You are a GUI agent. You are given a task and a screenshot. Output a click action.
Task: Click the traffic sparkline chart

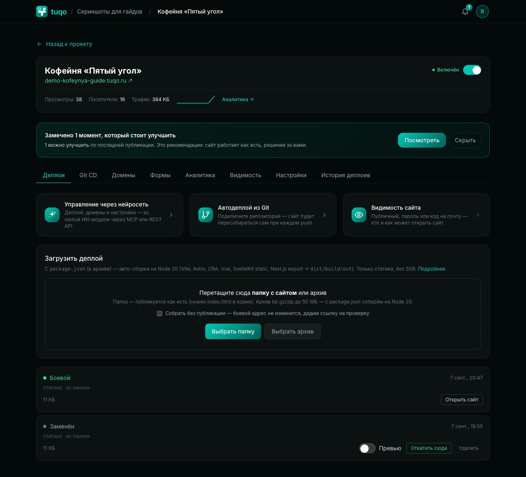[x=196, y=100]
